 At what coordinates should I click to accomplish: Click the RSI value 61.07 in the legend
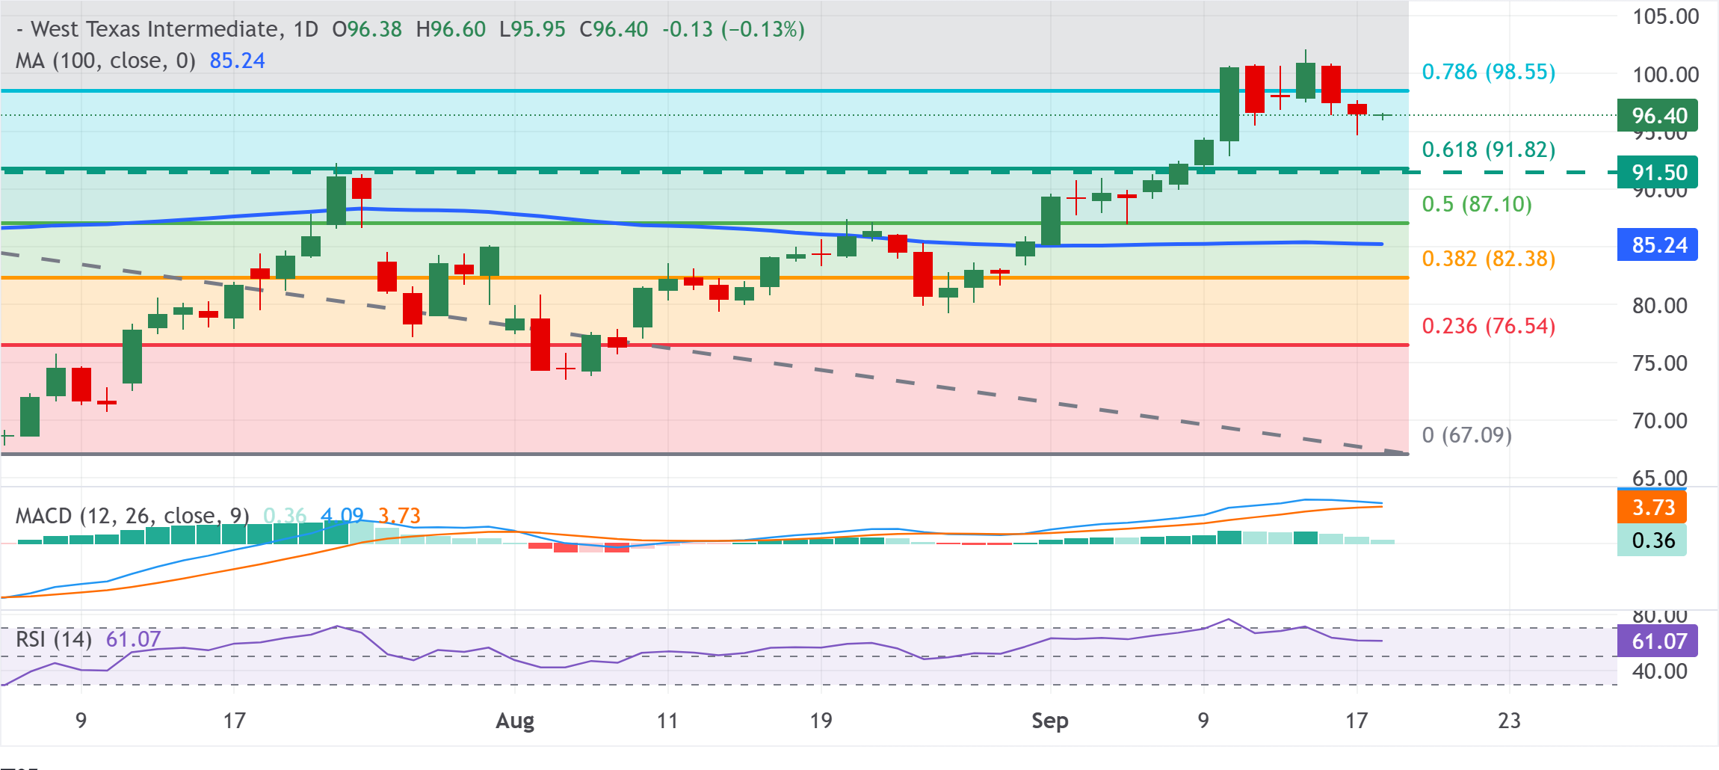pos(134,639)
